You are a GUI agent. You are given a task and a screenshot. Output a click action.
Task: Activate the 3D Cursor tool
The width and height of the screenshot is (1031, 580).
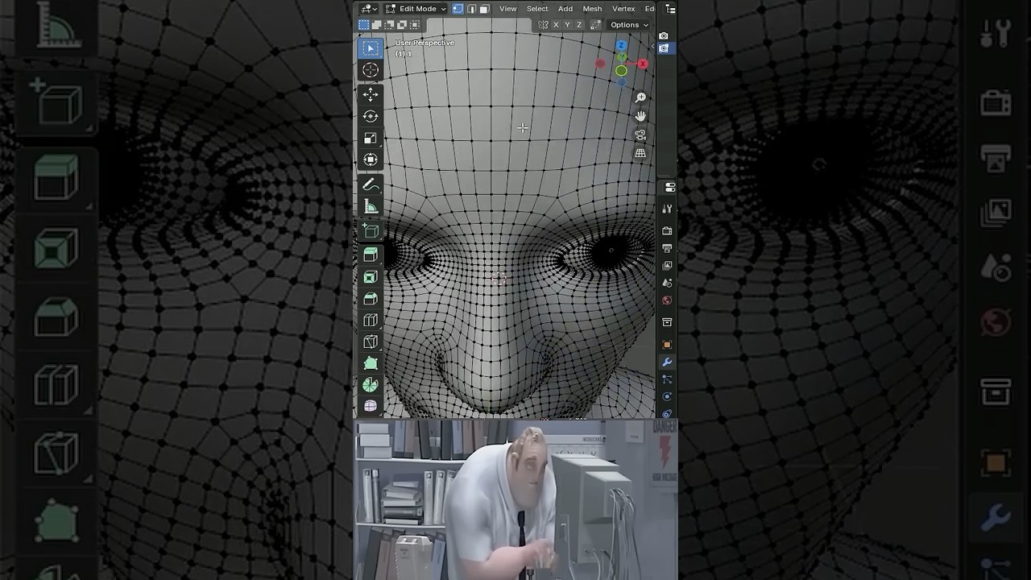(371, 71)
